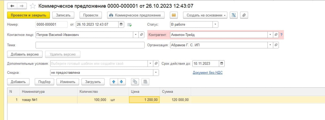Copy rows with the copy icon
This screenshot has width=325, height=120.
click(135, 82)
